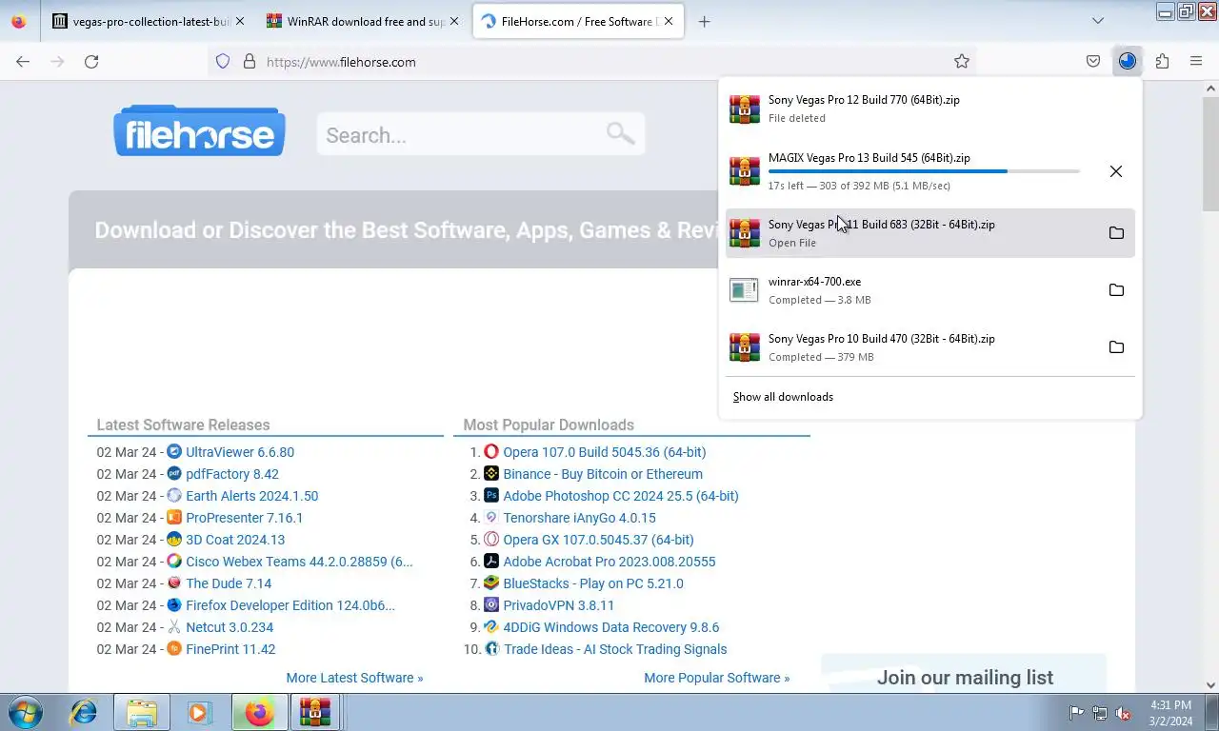
Task: Open the Save to Pocket icon
Action: coord(1093,62)
